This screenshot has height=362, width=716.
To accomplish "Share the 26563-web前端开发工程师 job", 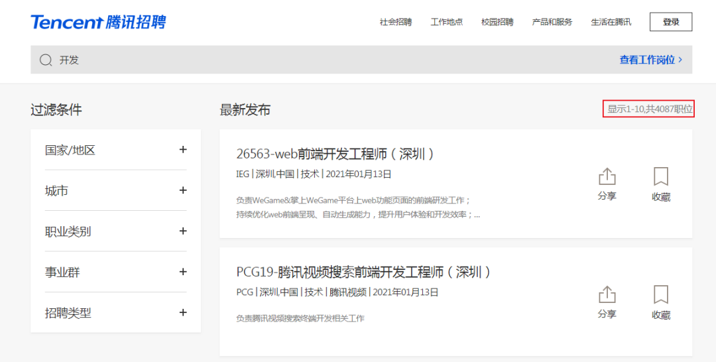I will point(607,184).
